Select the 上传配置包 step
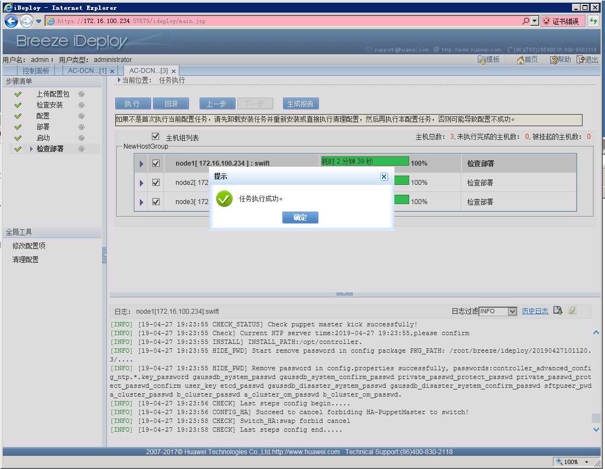 click(x=53, y=94)
